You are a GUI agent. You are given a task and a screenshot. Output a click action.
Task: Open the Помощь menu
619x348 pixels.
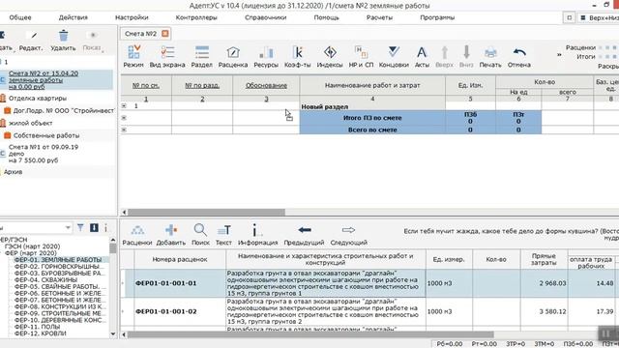point(326,17)
